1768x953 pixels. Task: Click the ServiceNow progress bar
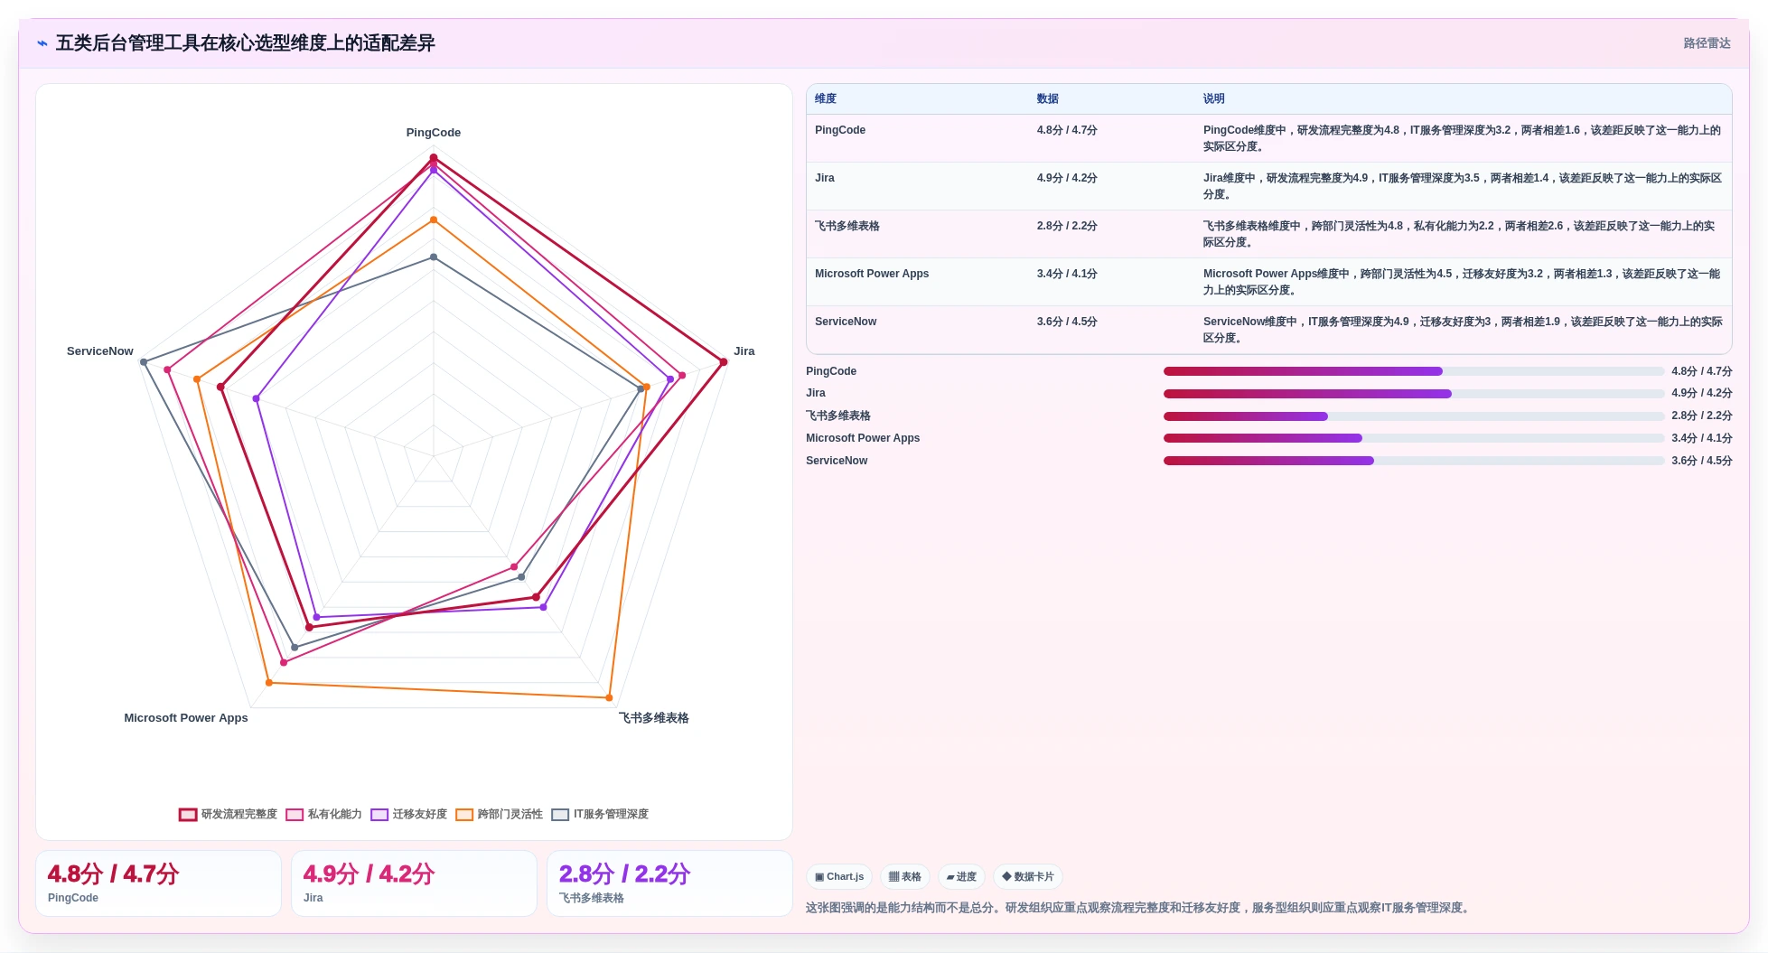pyautogui.click(x=1414, y=461)
